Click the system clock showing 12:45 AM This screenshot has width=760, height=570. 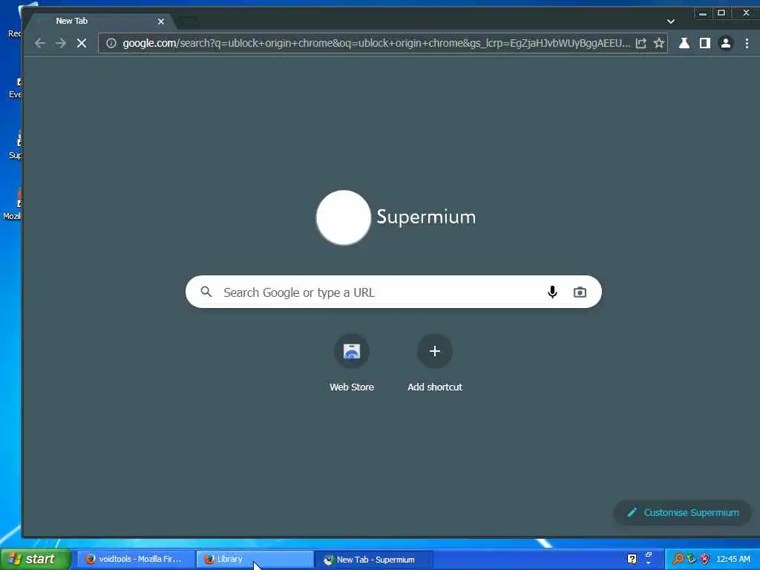(x=733, y=559)
